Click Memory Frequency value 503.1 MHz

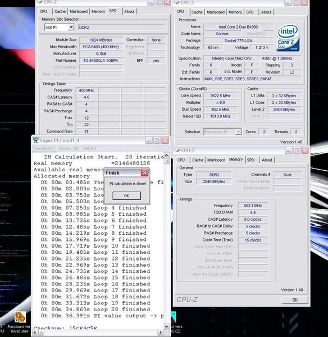(253, 206)
